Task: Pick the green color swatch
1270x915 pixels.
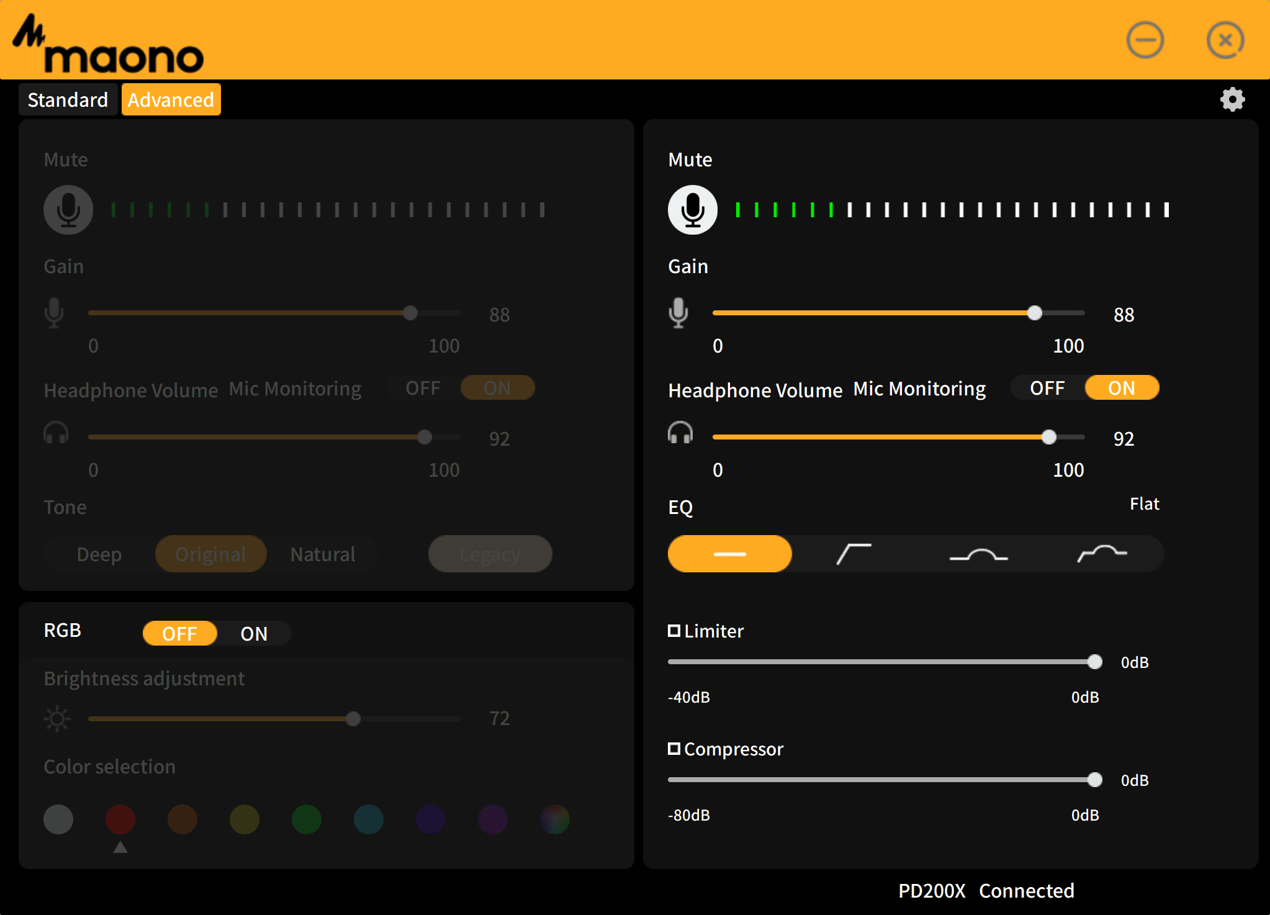Action: (307, 819)
